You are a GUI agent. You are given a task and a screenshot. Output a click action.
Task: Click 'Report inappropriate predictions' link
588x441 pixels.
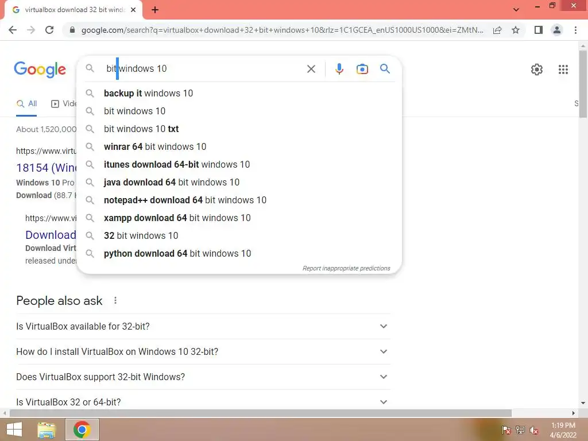(x=346, y=268)
